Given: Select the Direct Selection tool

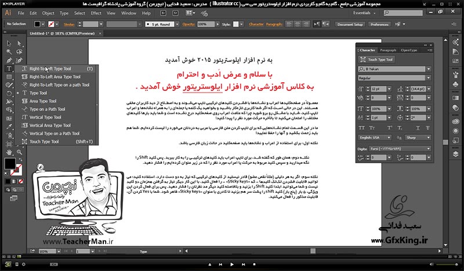Looking at the screenshot, I should (19, 43).
